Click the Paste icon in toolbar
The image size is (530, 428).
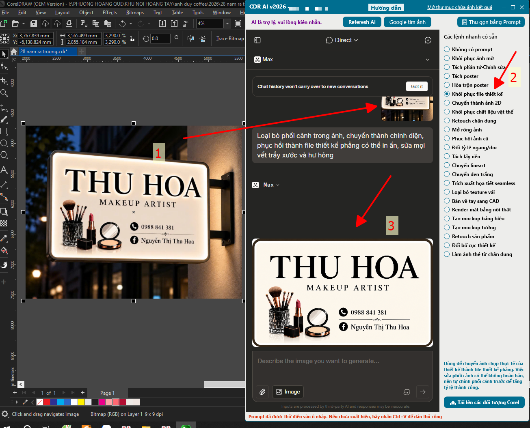pos(108,24)
